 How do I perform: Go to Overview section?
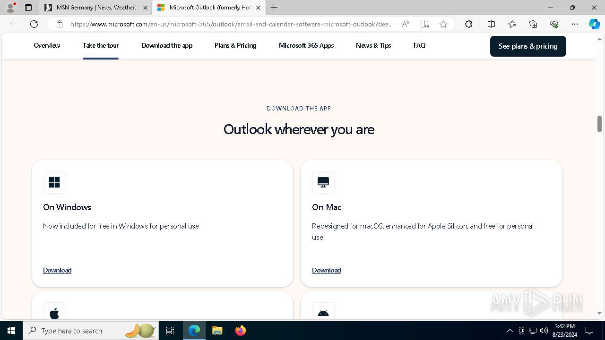(x=47, y=45)
